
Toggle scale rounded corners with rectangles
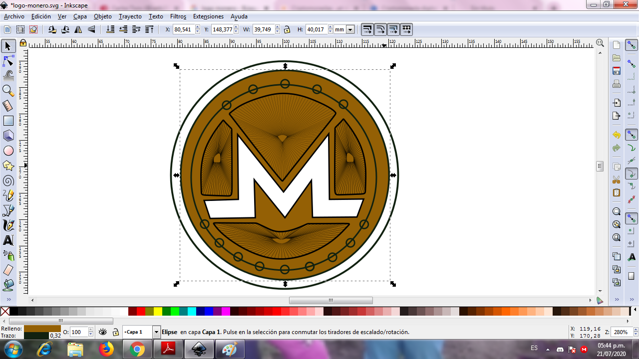click(380, 29)
